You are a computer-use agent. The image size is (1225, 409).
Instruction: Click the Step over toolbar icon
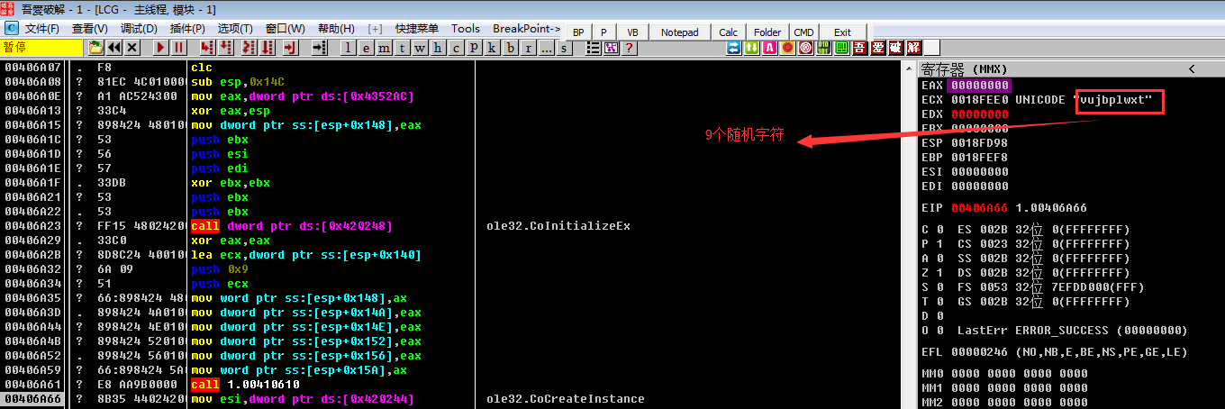pyautogui.click(x=225, y=47)
